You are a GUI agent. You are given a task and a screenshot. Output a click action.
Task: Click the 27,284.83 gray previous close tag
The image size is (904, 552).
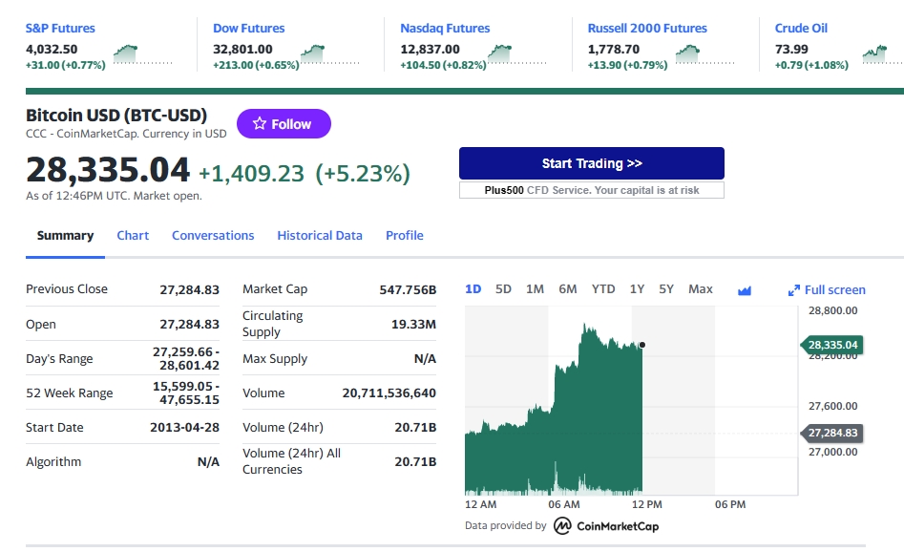(x=832, y=433)
